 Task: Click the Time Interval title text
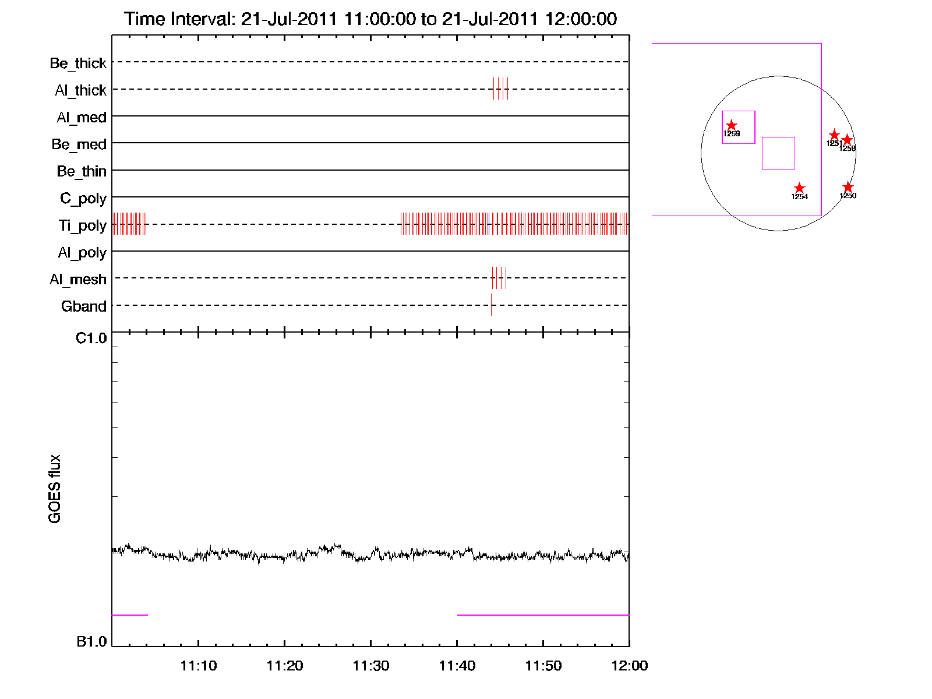(370, 19)
